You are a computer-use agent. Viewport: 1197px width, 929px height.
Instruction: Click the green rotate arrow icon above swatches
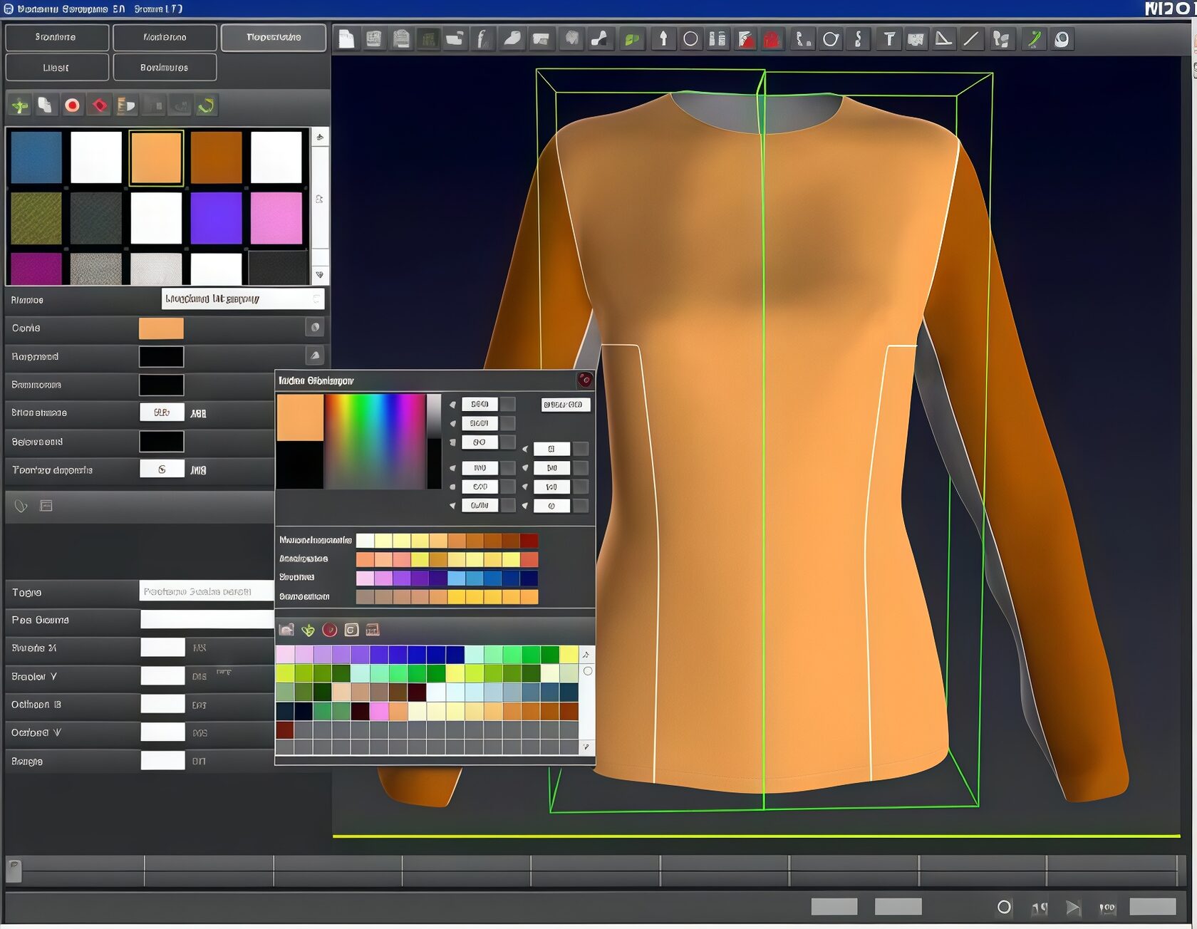207,106
